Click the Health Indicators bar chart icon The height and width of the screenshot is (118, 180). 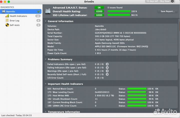(7, 16)
